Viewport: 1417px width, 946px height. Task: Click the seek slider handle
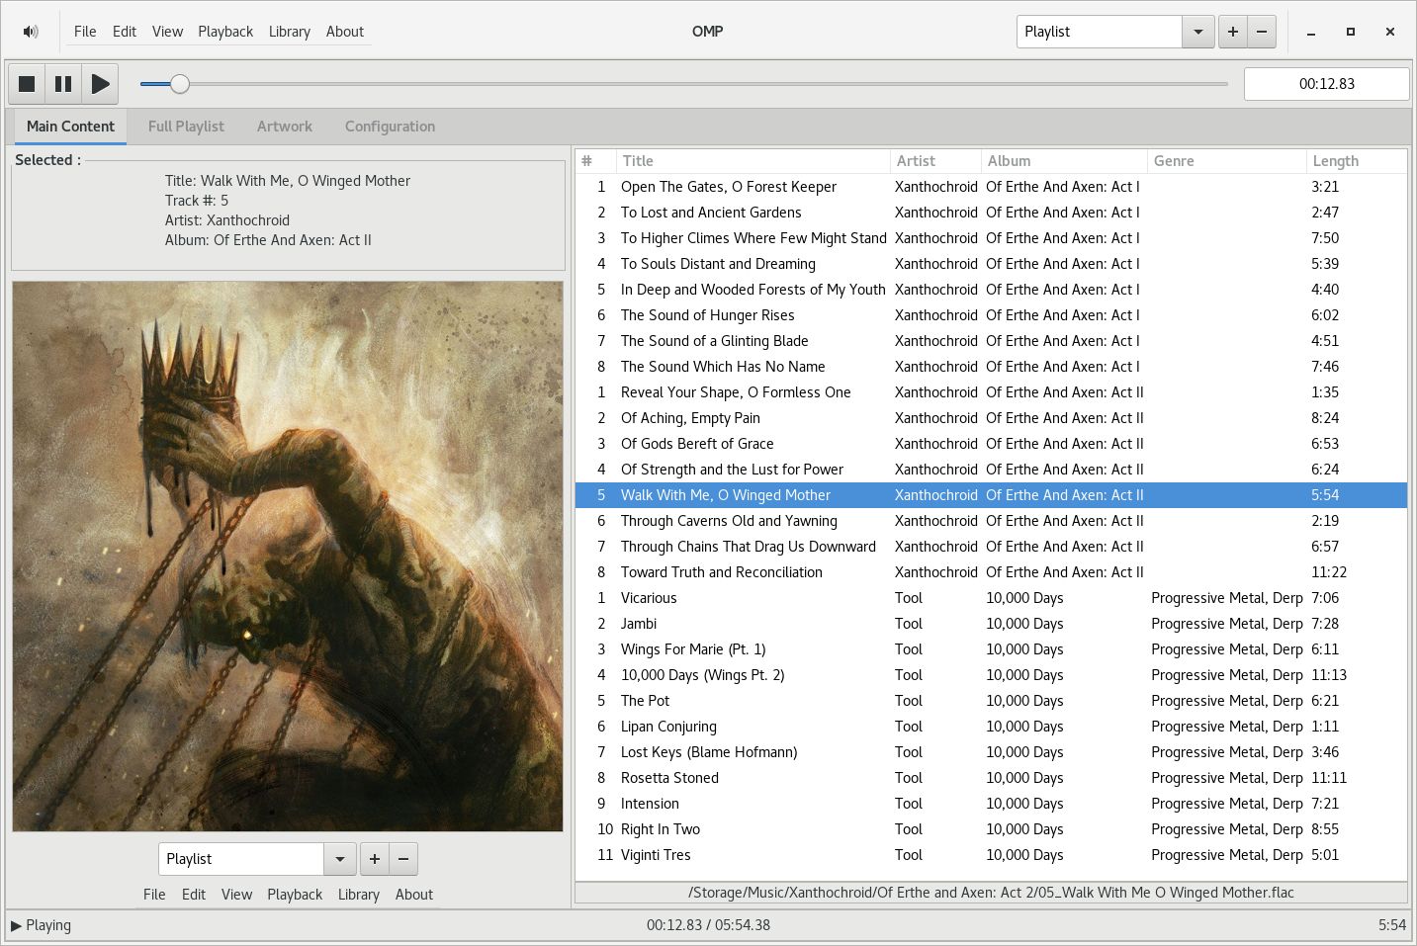click(x=179, y=84)
